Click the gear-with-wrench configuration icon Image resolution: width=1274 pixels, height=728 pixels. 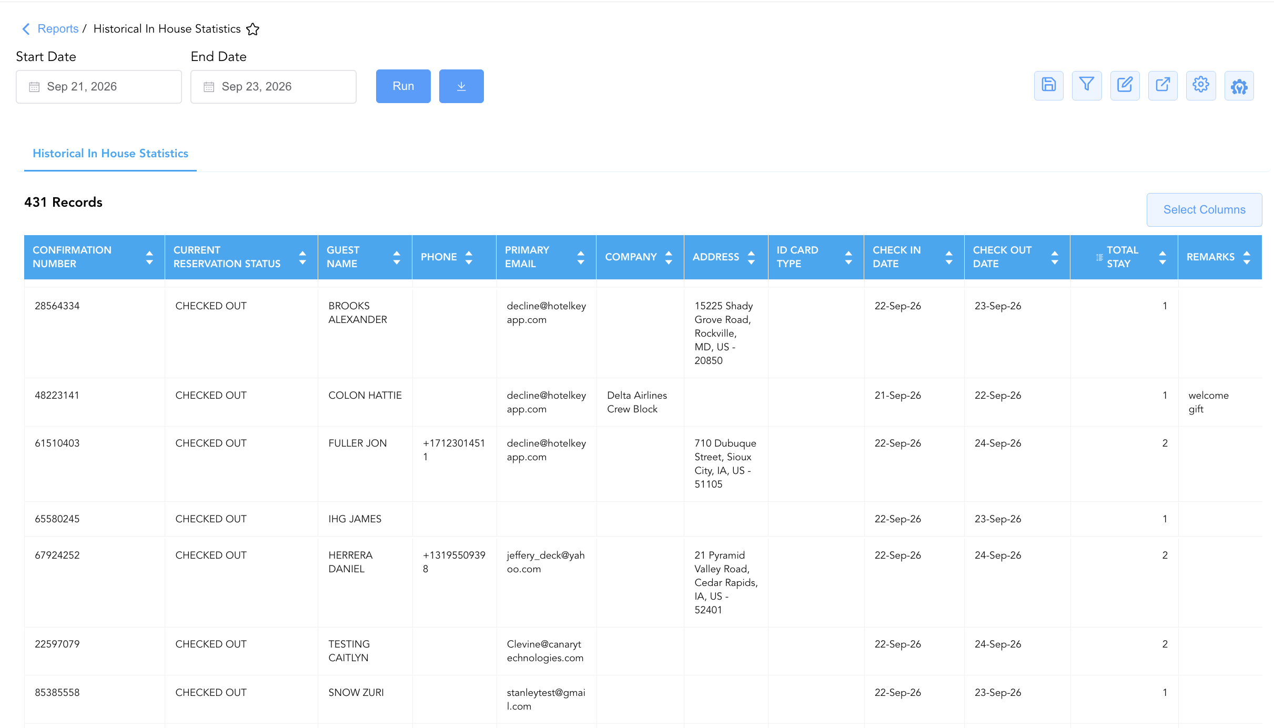point(1239,85)
